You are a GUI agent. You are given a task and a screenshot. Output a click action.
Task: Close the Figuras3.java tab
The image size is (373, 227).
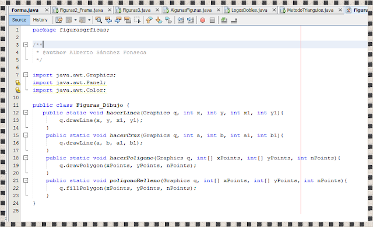click(x=157, y=10)
